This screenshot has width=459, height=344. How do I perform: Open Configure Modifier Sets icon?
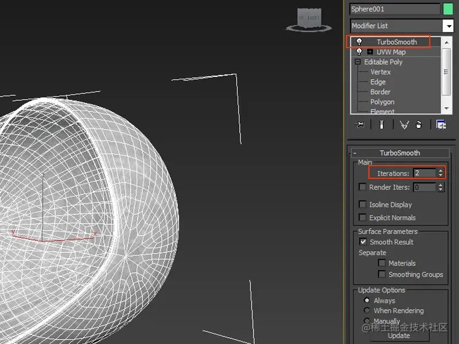441,124
